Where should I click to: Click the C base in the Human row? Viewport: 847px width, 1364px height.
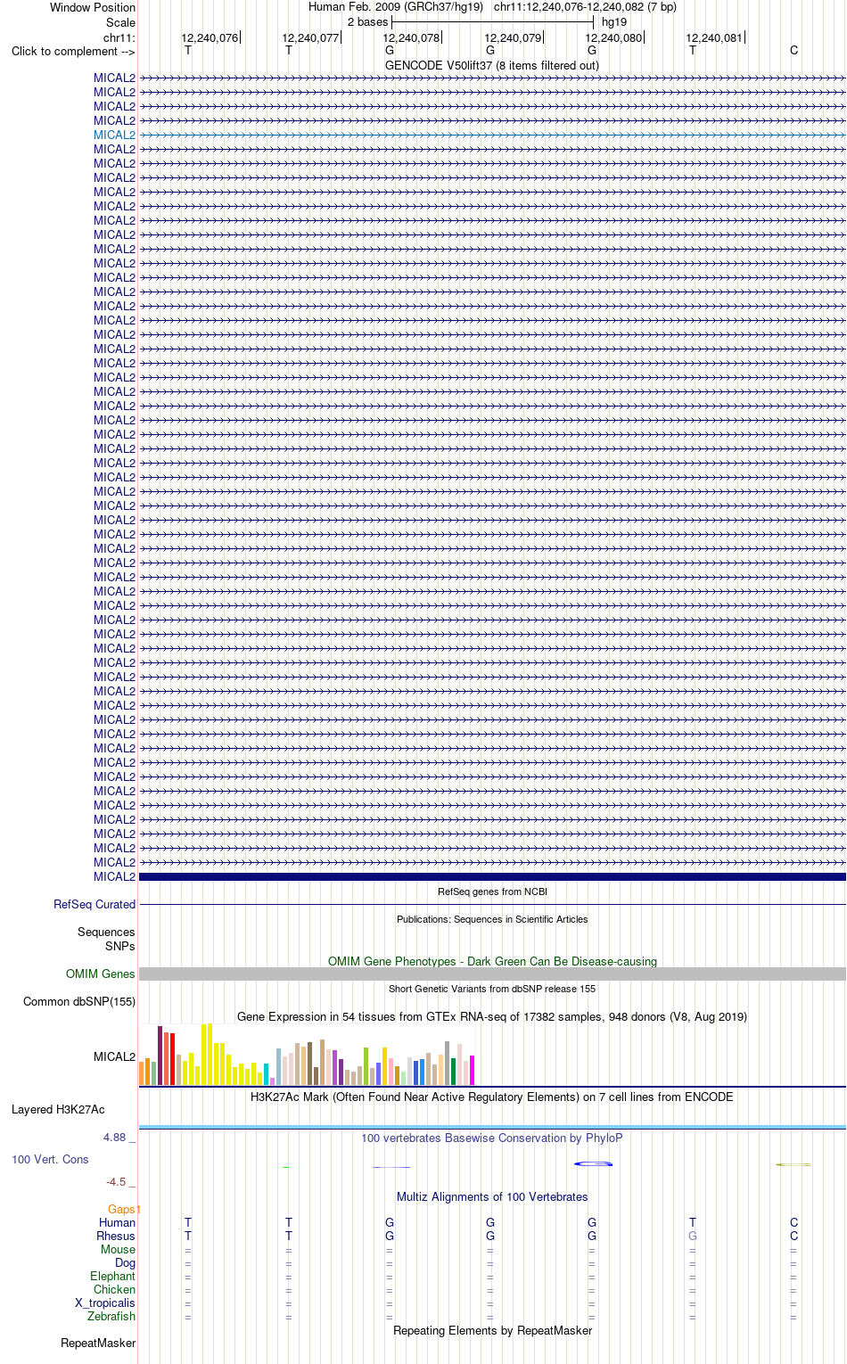(x=794, y=1223)
